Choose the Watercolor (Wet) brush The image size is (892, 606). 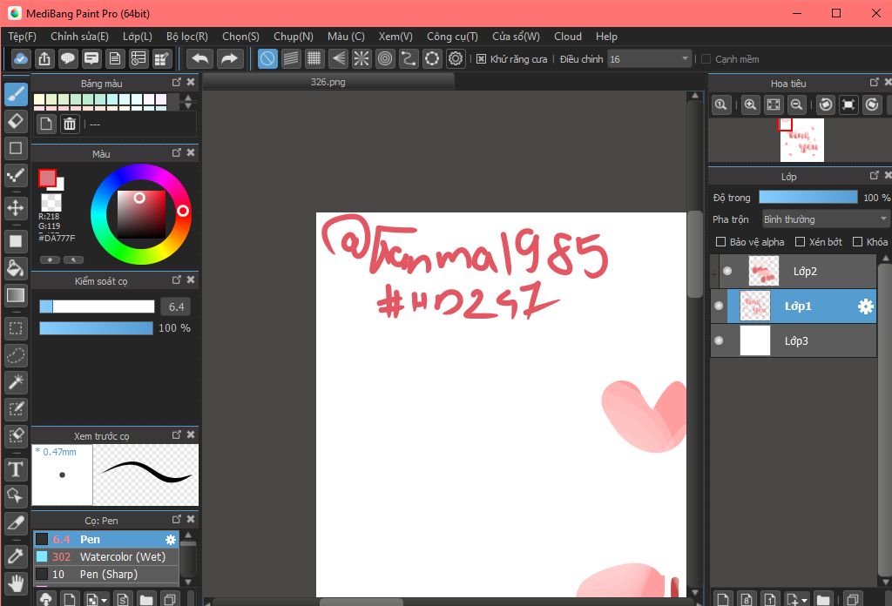point(106,557)
